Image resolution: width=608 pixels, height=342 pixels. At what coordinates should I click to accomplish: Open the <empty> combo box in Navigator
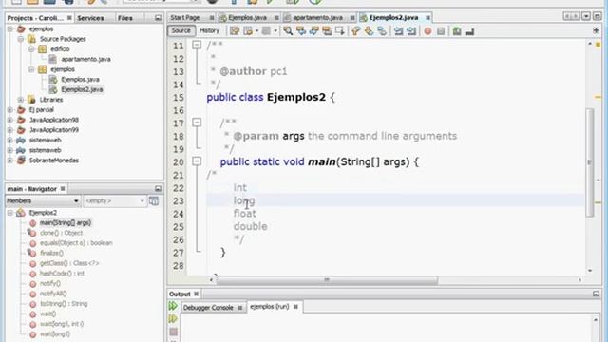pos(115,200)
